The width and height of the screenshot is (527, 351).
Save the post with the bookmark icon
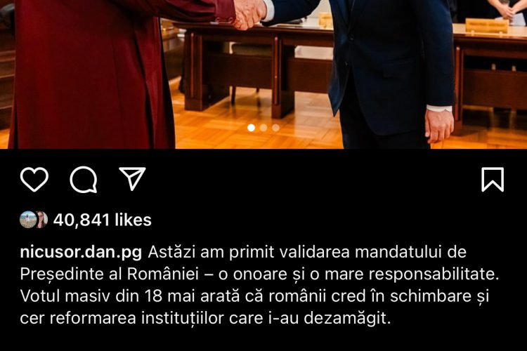[493, 180]
